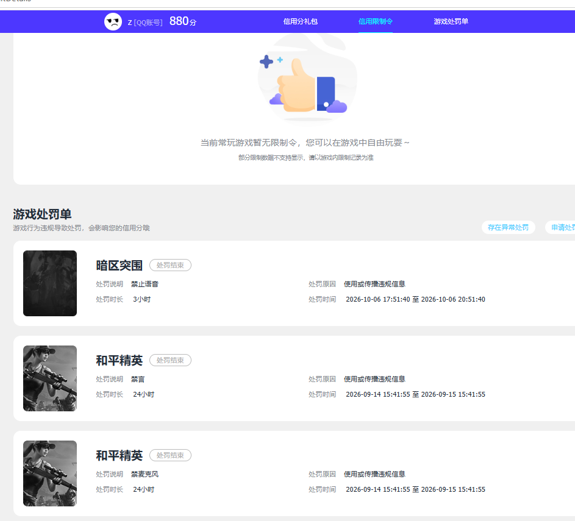
Task: Click 和平精英 title on the 禁麦克风 card
Action: coord(119,455)
